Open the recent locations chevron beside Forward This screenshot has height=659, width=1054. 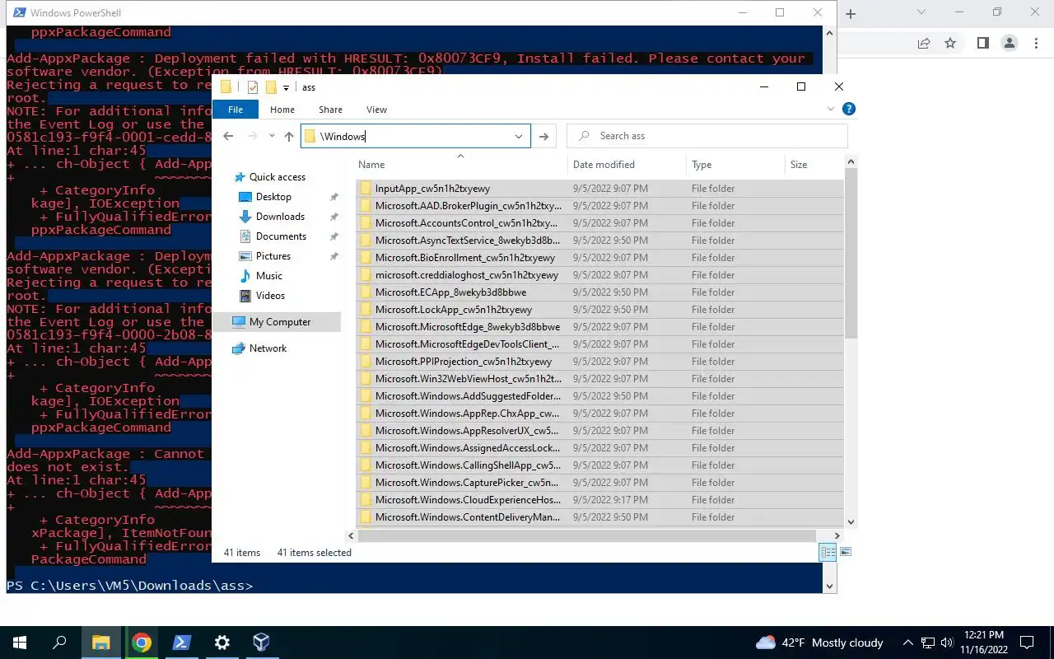(272, 137)
